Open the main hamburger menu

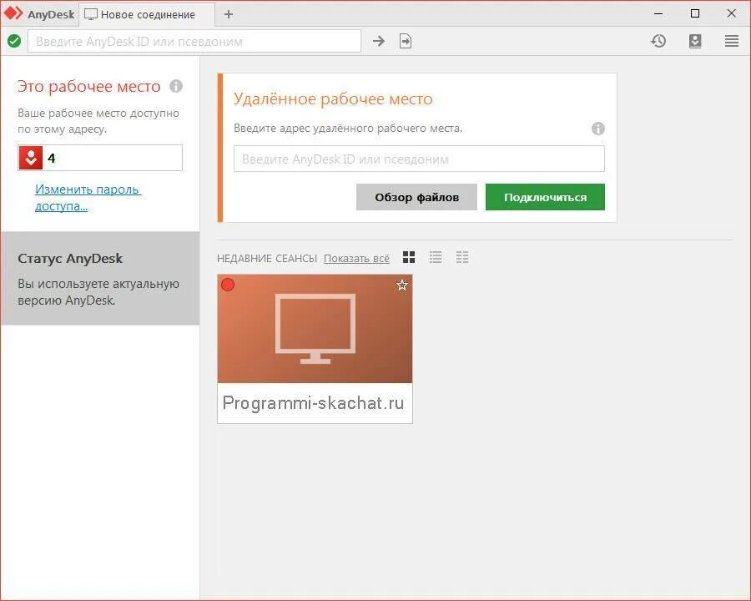point(731,41)
